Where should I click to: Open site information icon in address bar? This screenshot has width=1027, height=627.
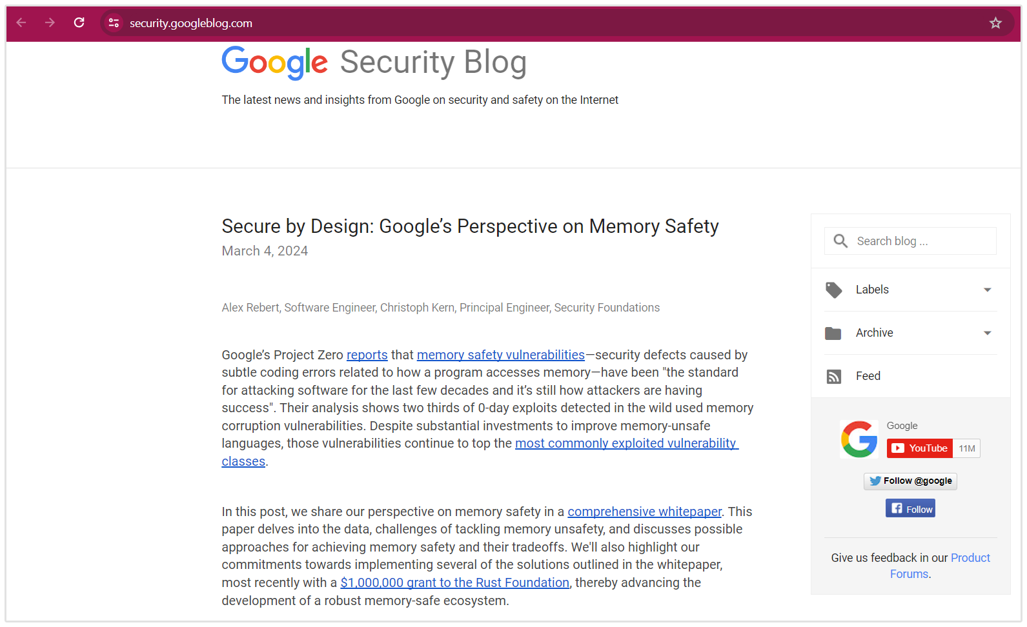point(114,23)
